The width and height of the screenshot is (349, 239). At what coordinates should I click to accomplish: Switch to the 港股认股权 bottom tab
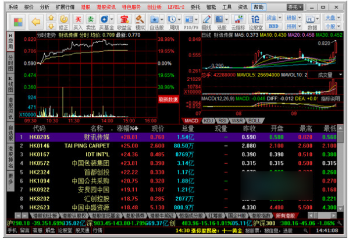click(x=74, y=216)
